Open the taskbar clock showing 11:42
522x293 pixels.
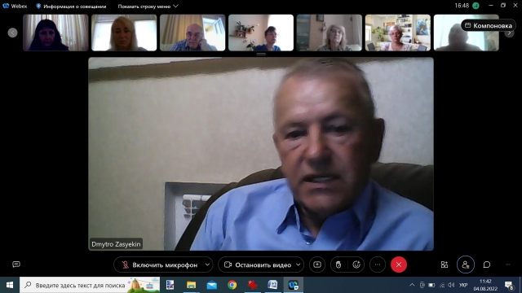486,285
